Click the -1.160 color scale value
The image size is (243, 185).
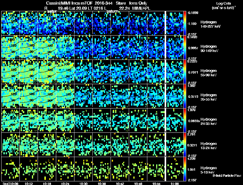(192, 24)
